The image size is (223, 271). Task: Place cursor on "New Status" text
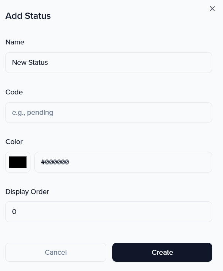[x=30, y=63]
